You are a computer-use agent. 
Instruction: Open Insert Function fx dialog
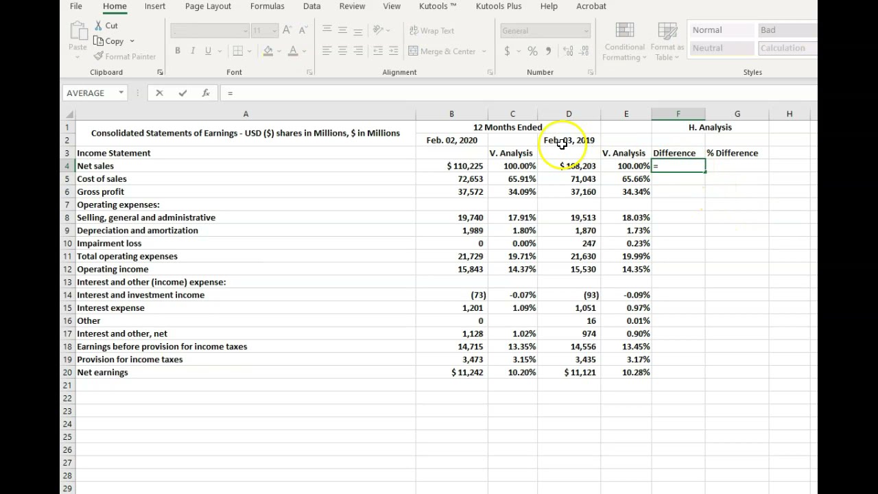(x=206, y=93)
